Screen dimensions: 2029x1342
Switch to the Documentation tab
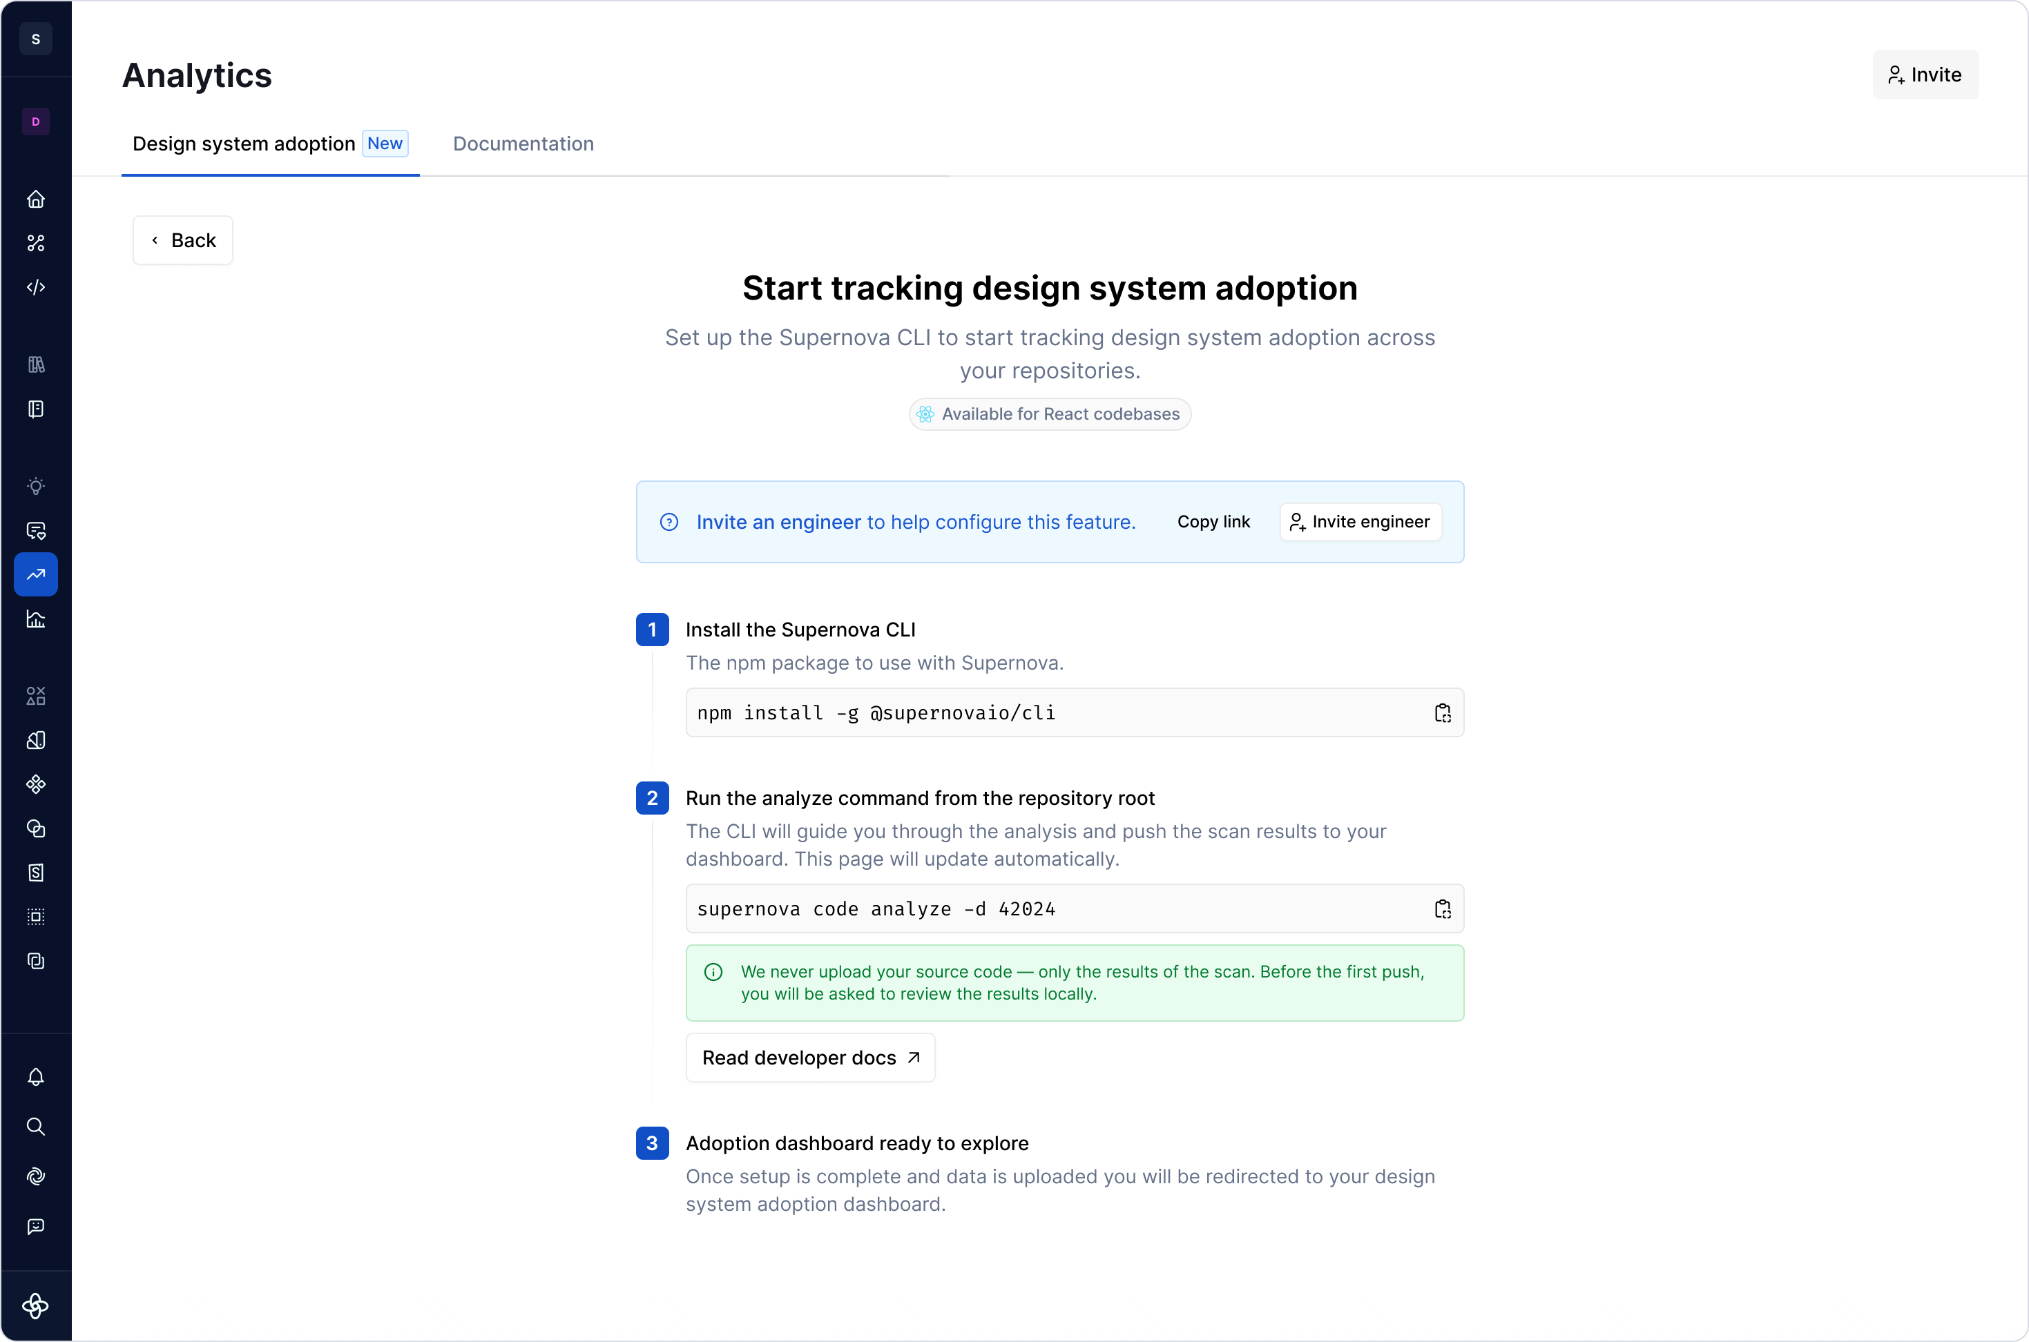coord(523,144)
